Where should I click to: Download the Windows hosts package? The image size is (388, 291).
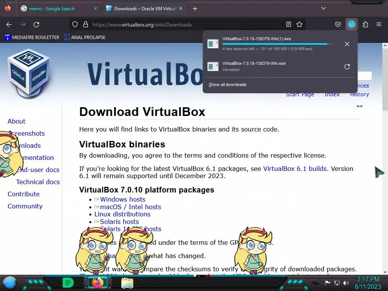tap(122, 199)
